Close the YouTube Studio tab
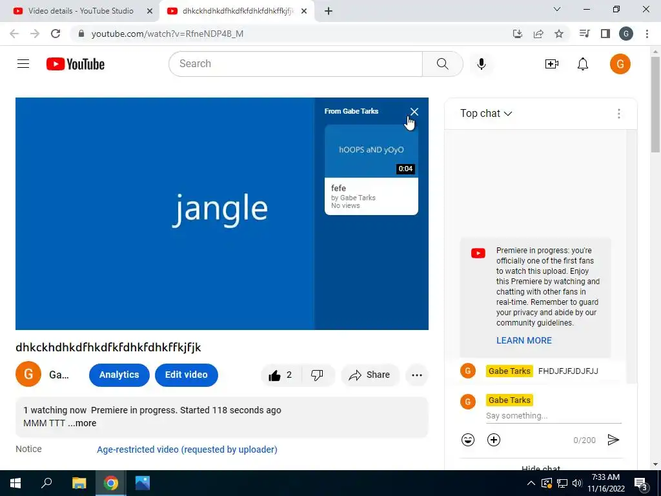 [150, 11]
